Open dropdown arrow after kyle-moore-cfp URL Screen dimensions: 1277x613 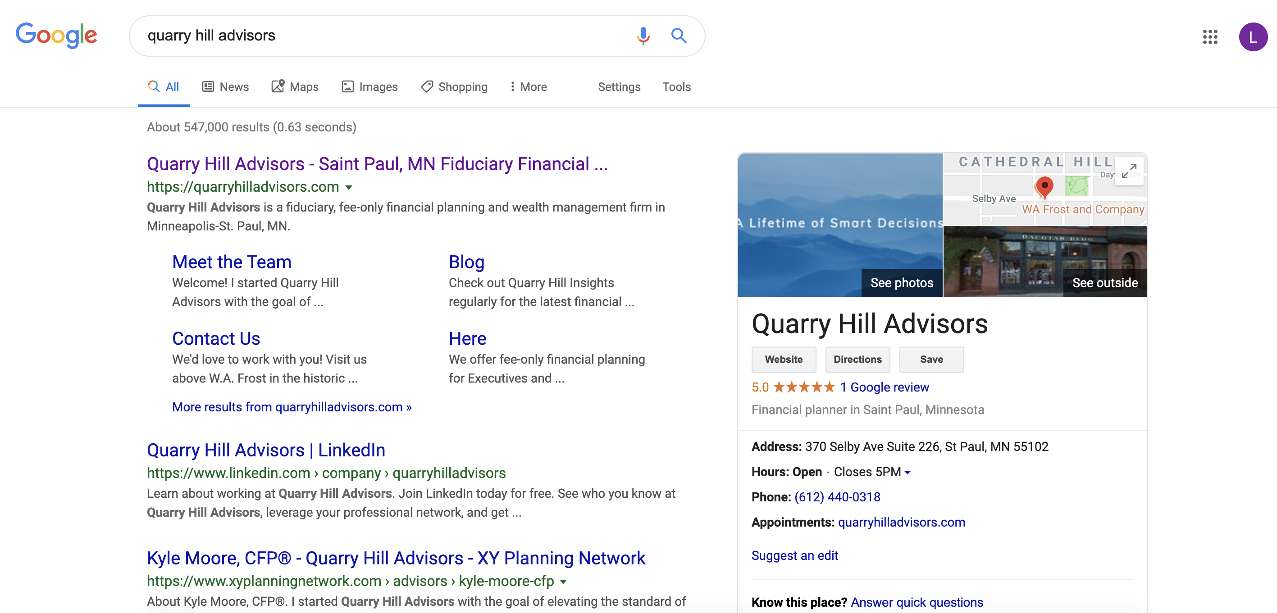tap(563, 582)
